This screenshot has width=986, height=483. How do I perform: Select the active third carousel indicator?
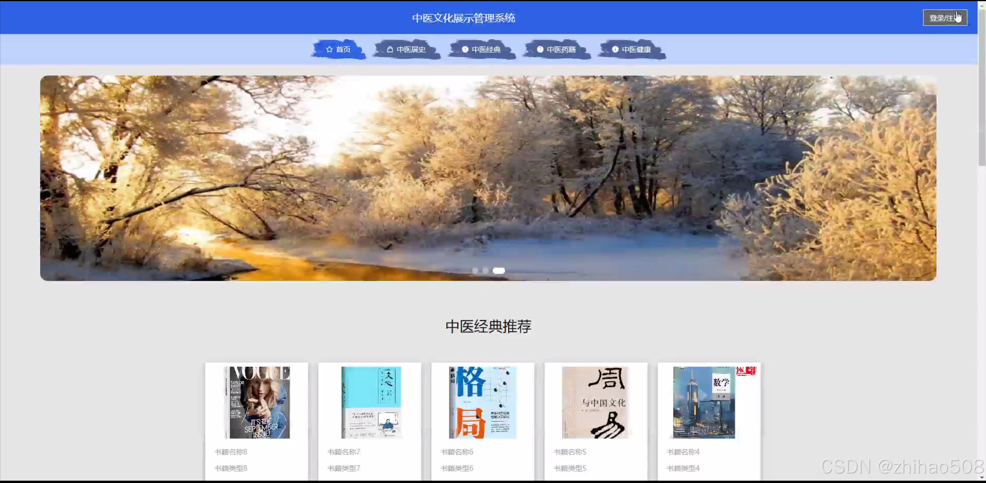point(499,271)
